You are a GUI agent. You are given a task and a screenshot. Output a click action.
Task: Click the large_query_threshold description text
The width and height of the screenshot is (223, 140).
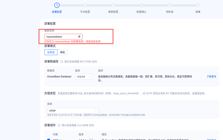pos(132,93)
